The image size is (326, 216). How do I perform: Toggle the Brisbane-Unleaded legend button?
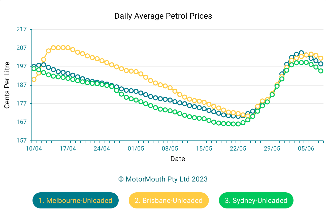tap(169, 200)
